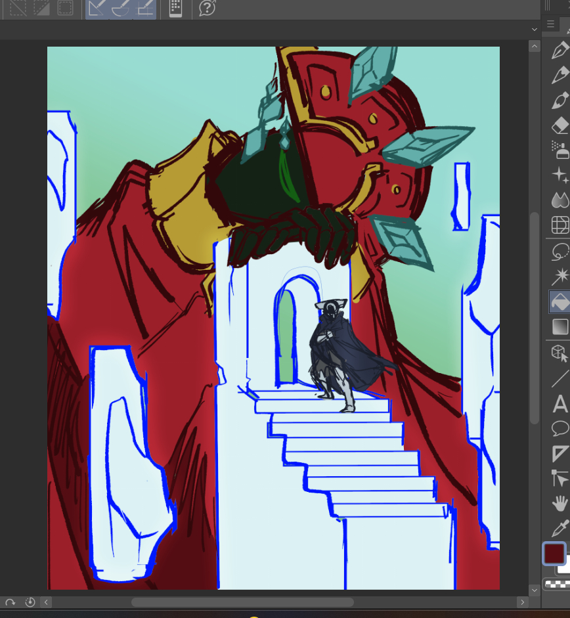
Task: Click the reset rotation button at bottom left
Action: point(10,602)
